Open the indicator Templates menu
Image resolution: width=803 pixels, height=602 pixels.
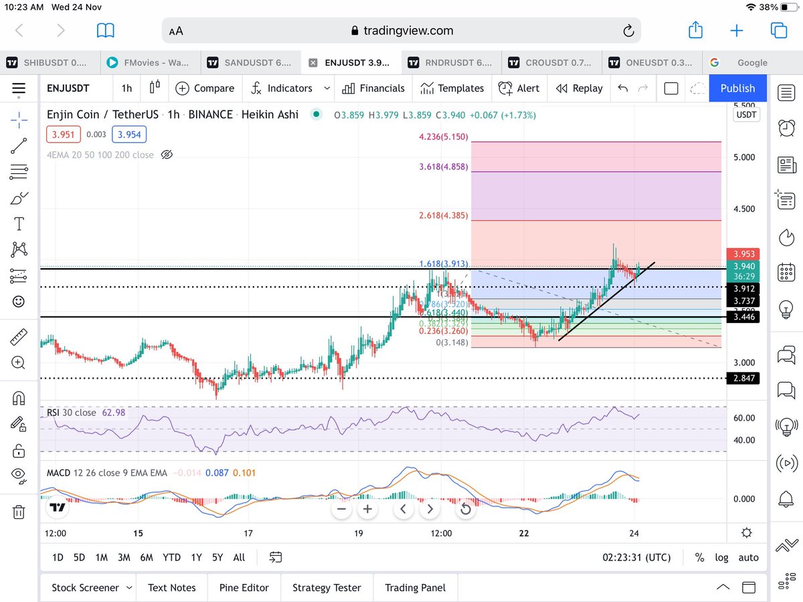(452, 88)
